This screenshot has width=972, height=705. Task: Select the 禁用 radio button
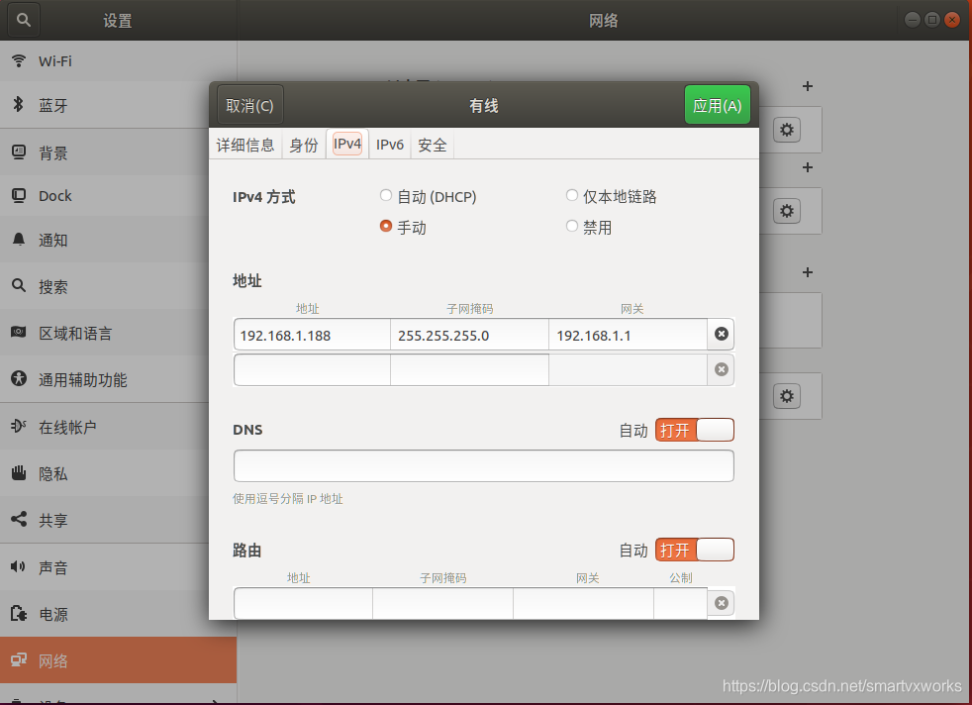(572, 226)
